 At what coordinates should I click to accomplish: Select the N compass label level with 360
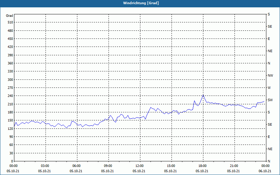point(269,63)
